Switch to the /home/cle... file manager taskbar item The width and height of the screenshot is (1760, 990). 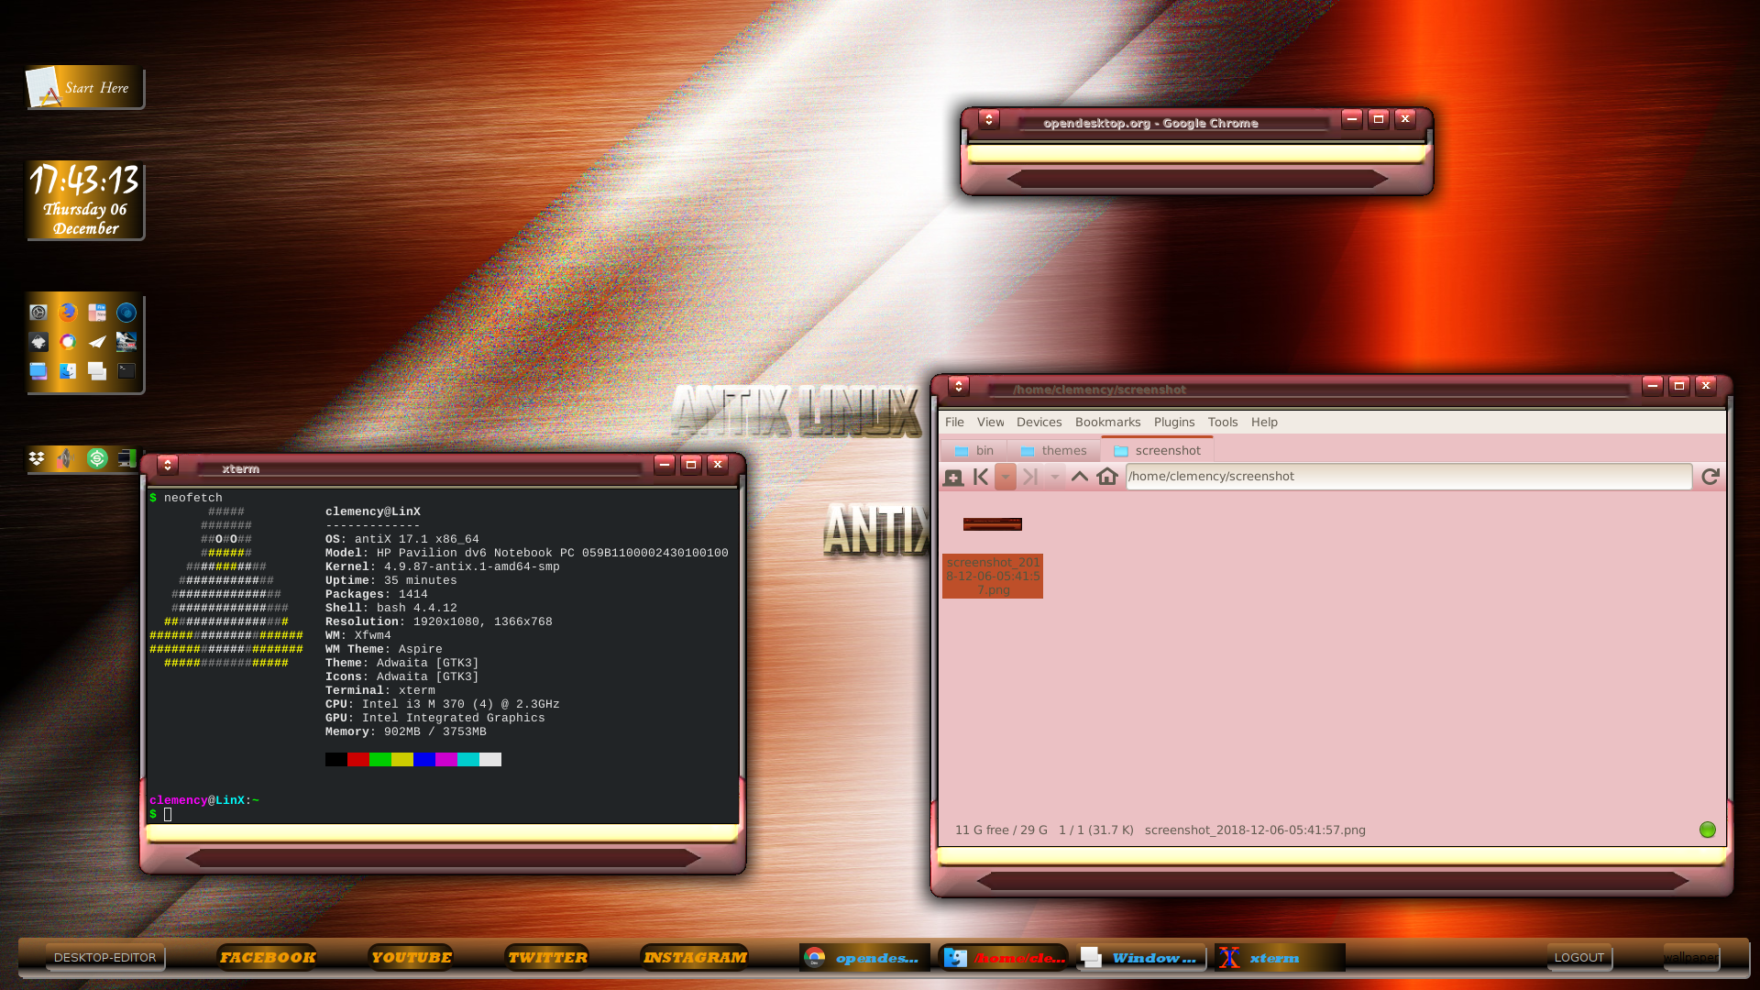click(1004, 958)
